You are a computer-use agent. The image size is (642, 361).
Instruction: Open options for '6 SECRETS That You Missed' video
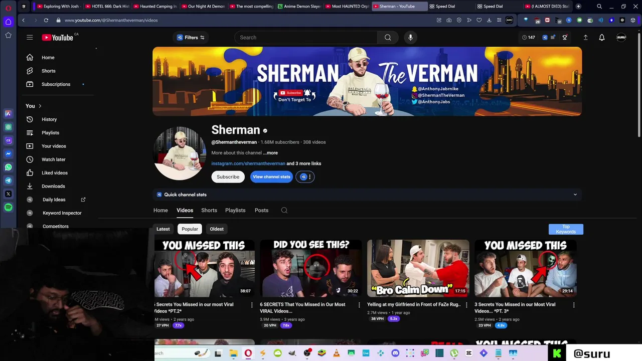(x=359, y=305)
